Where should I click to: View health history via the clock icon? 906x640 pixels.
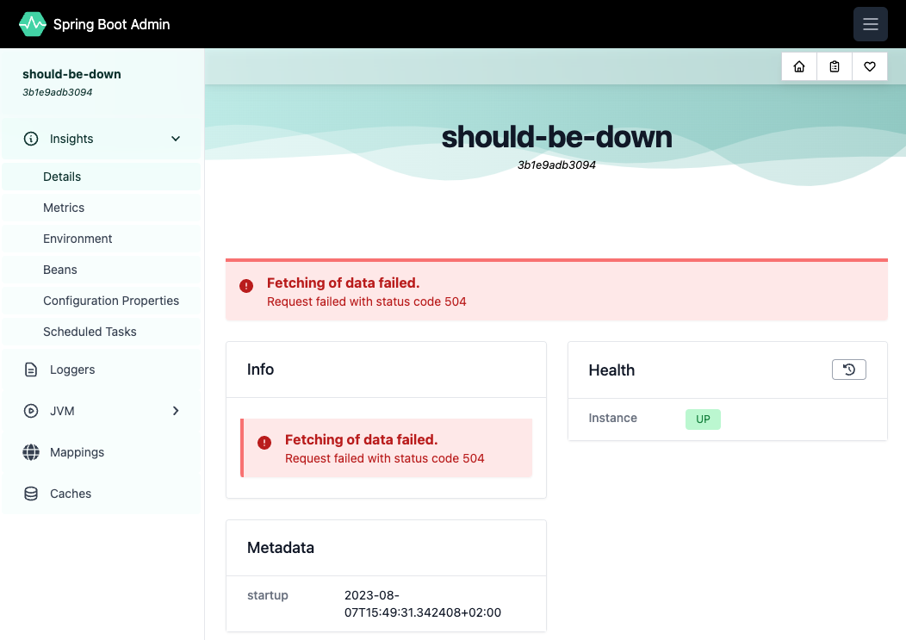pyautogui.click(x=849, y=369)
